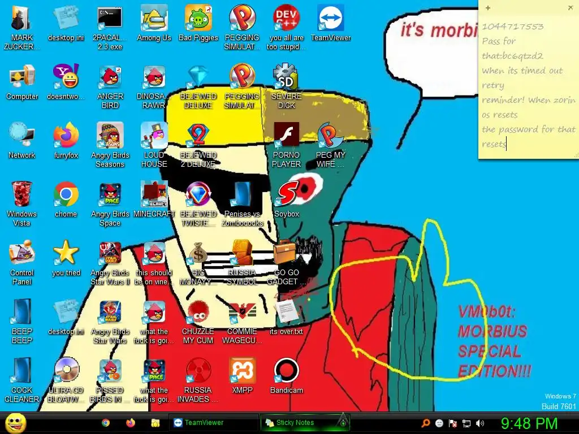Switch to TeamViewer taskbar button
579x434 pixels.
213,423
